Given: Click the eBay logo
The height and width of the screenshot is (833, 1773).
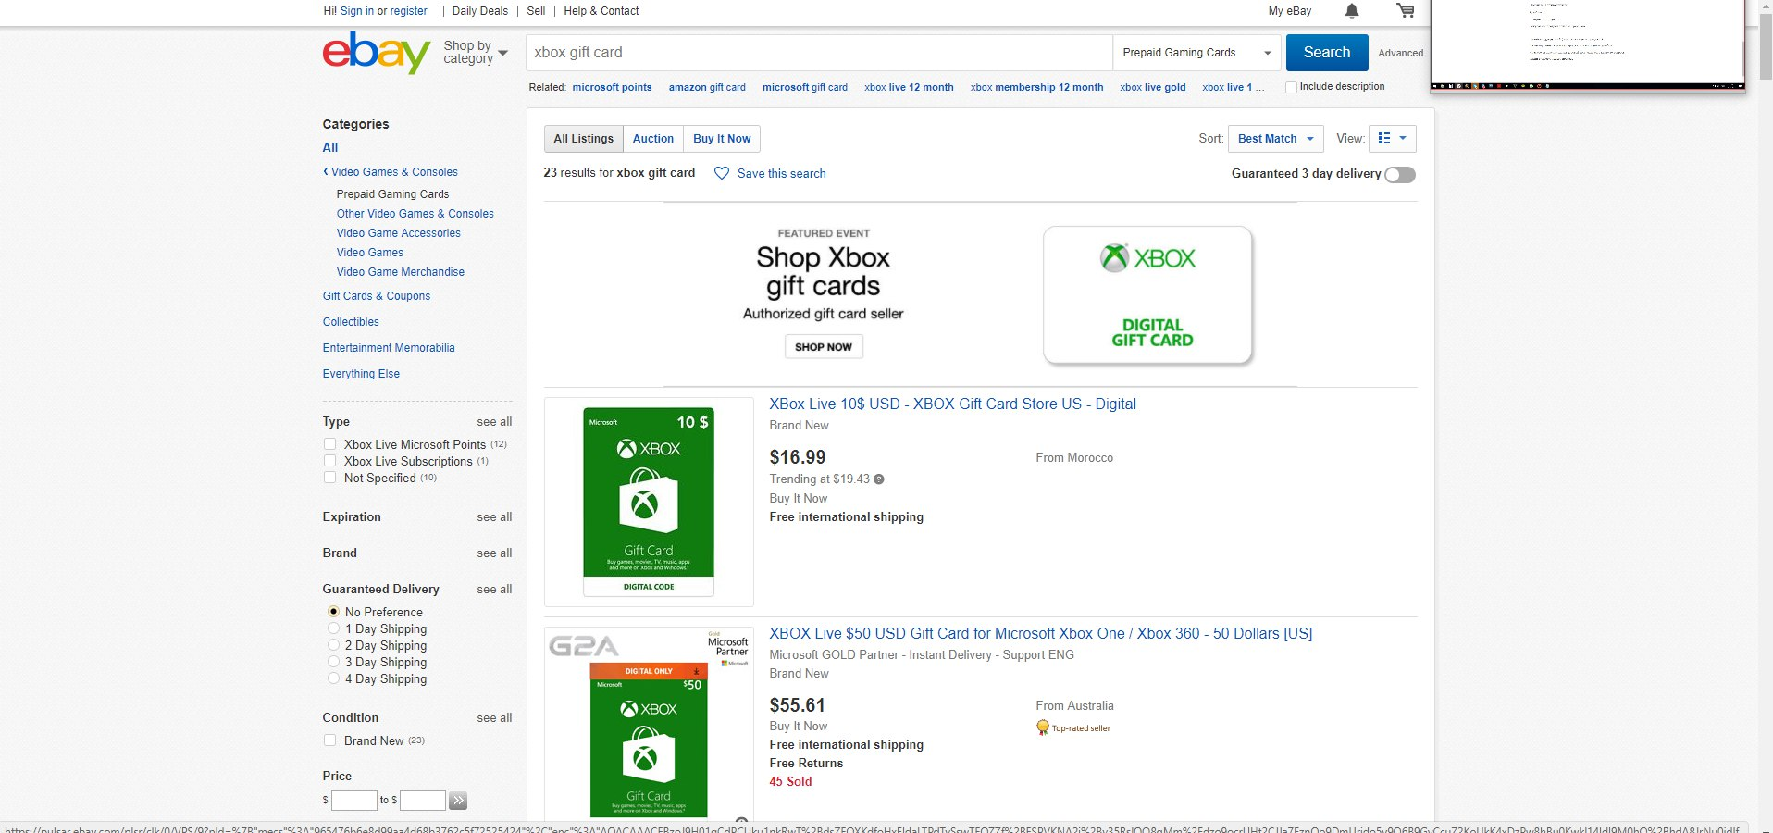Looking at the screenshot, I should point(376,52).
